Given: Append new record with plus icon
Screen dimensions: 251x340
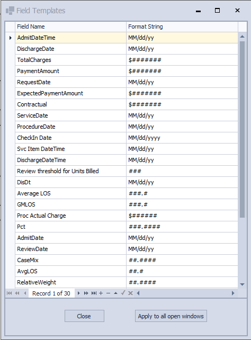Looking at the screenshot, I should click(101, 293).
